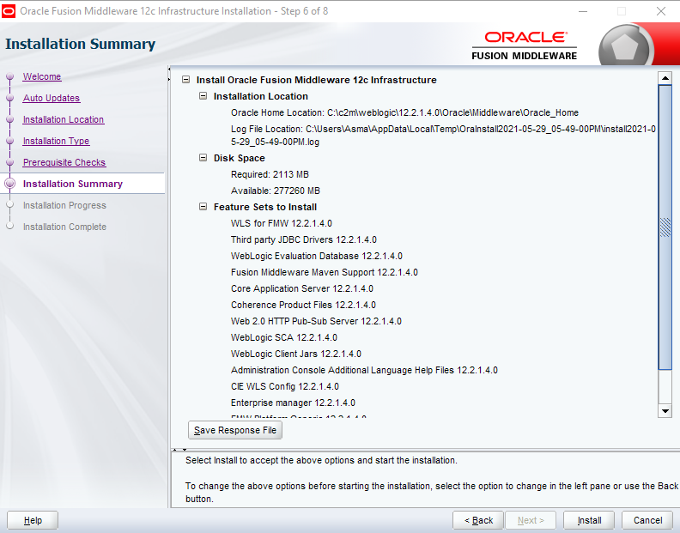Select WebLogic Client Jars 12.2.1.4.0 row
Viewport: 680px width, 533px height.
coord(295,354)
